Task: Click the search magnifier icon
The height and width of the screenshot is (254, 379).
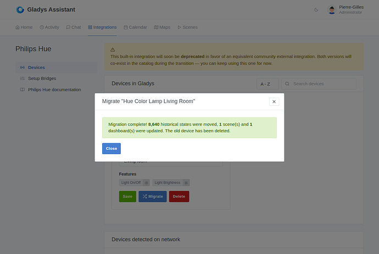Action: click(287, 84)
